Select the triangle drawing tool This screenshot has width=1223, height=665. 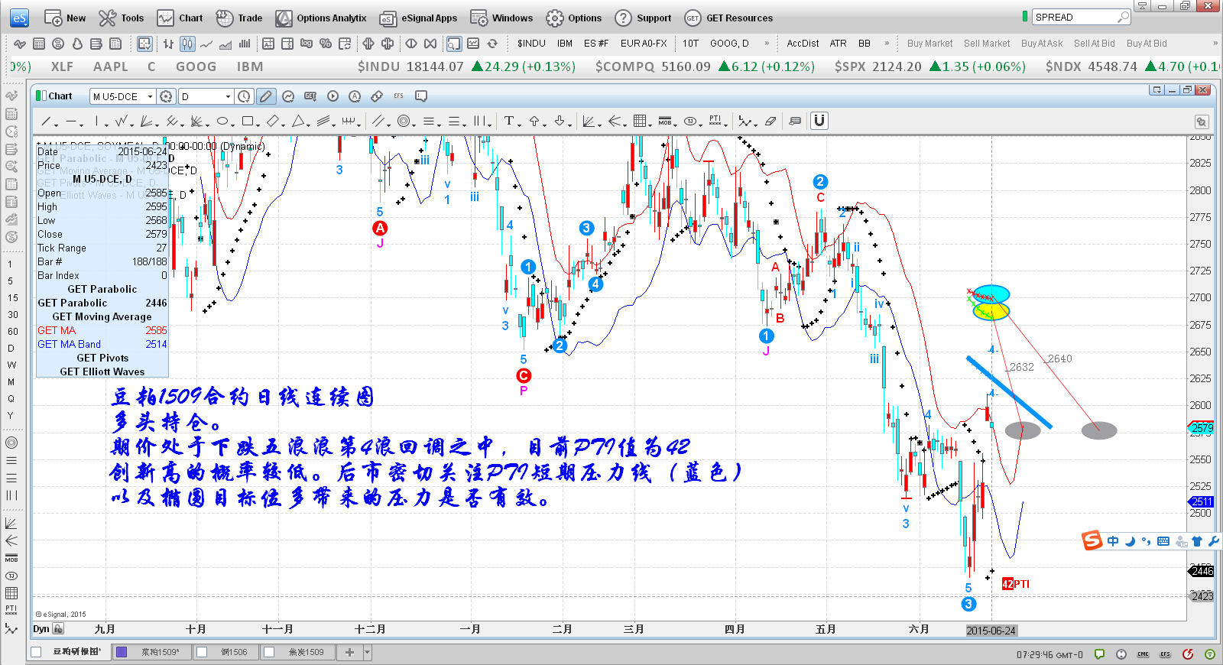click(x=297, y=121)
